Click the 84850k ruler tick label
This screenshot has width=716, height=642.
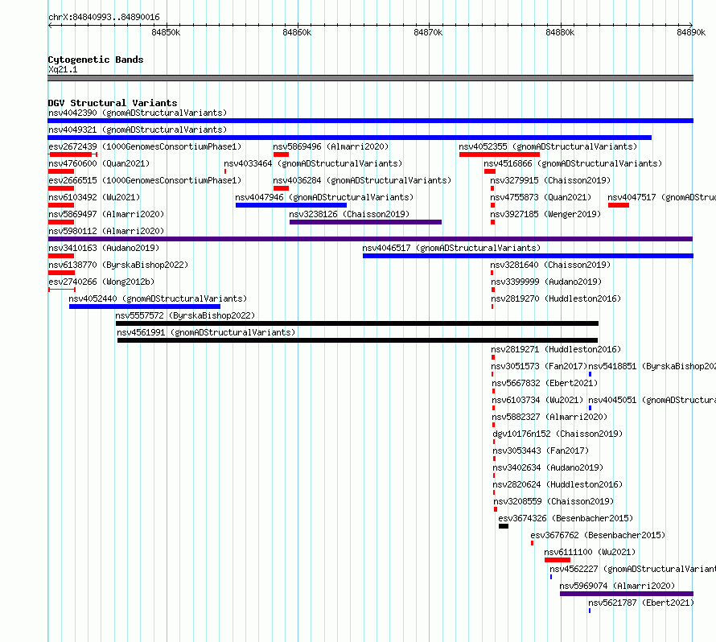[x=166, y=32]
